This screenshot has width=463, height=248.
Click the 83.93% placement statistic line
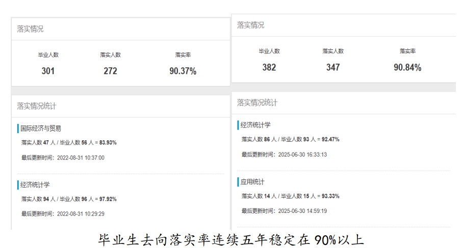point(69,143)
